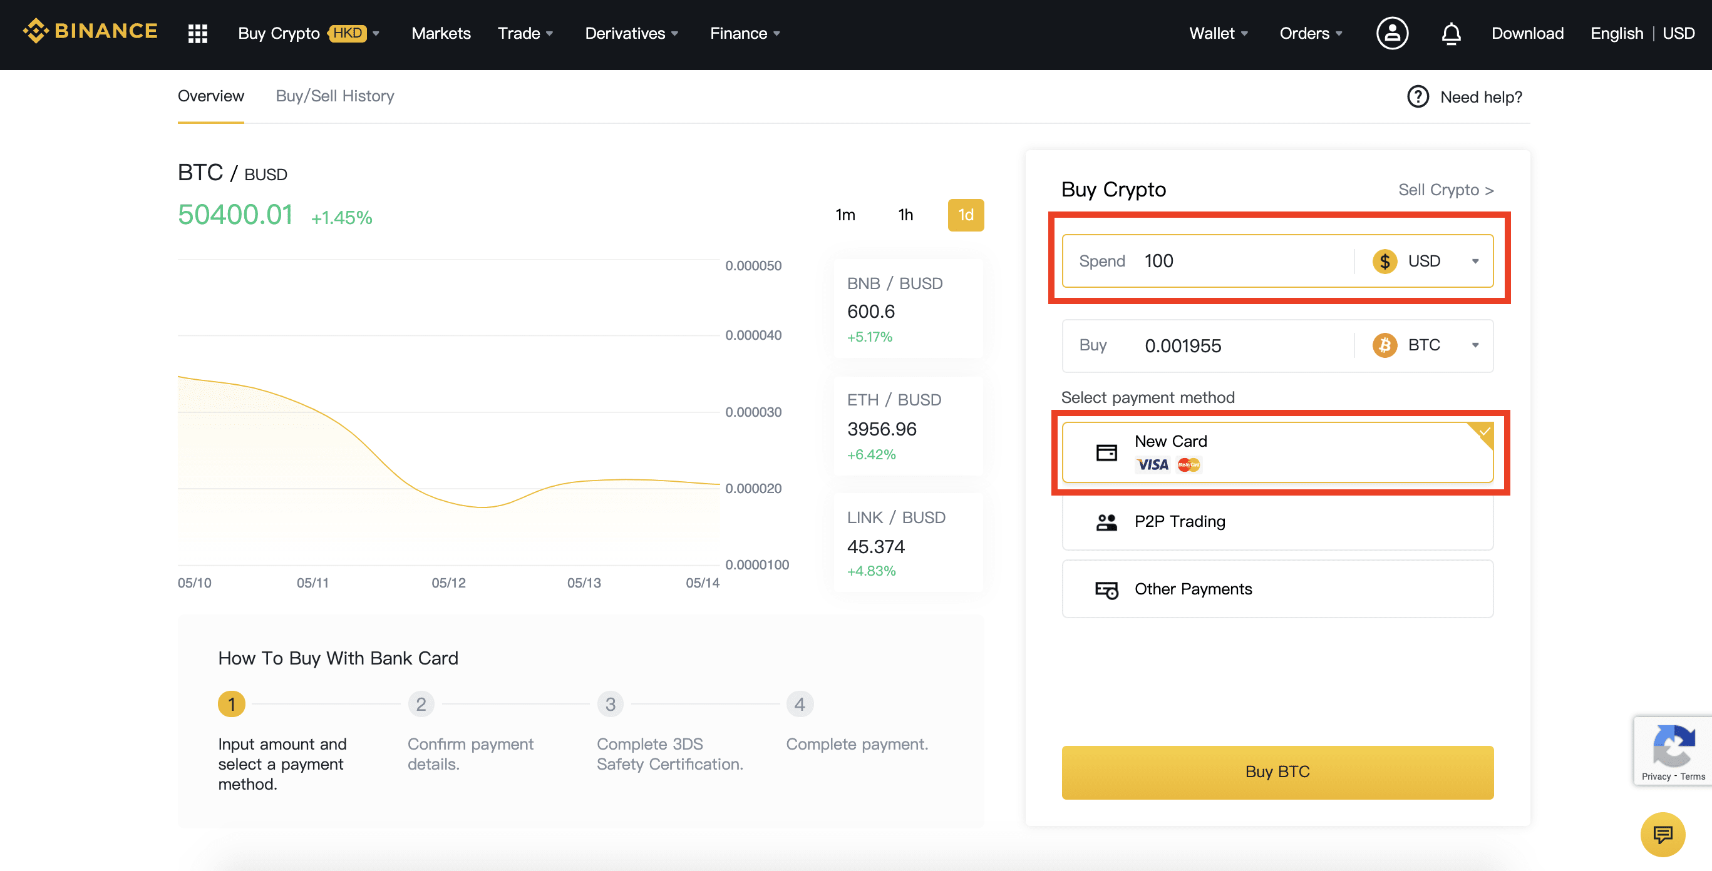Image resolution: width=1712 pixels, height=871 pixels.
Task: Click the New Card credit card icon
Action: (1106, 453)
